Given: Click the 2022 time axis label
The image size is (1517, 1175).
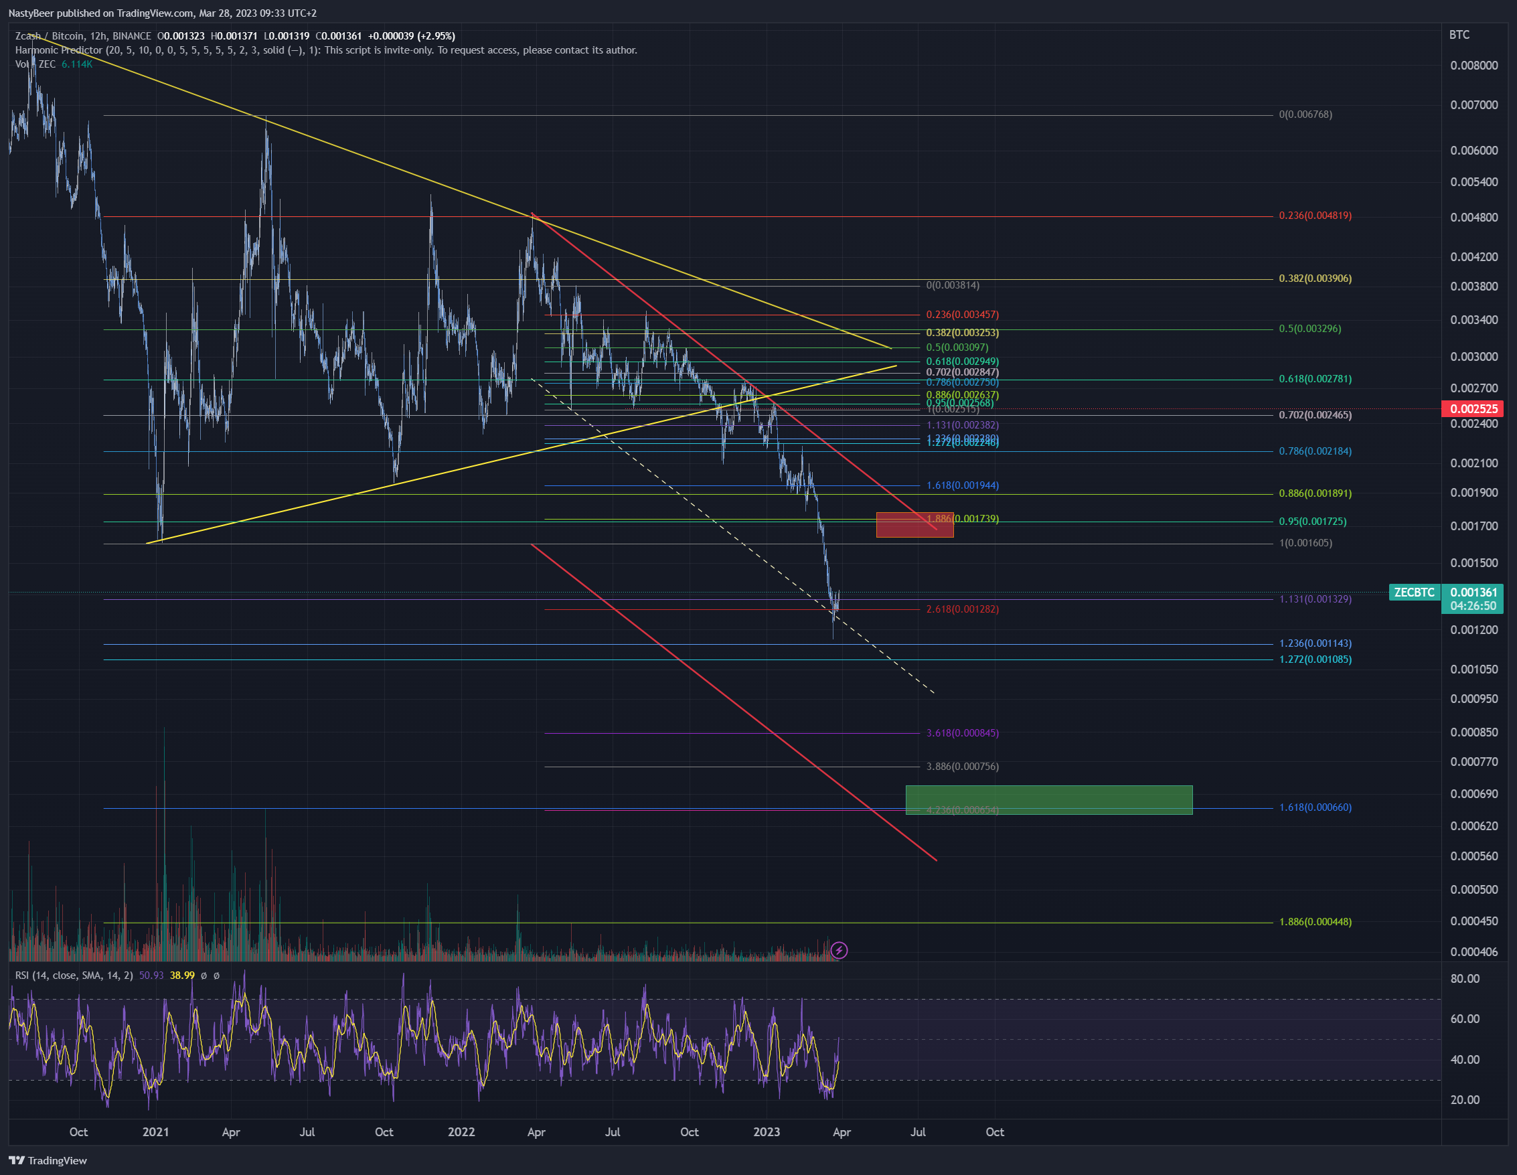Looking at the screenshot, I should click(x=461, y=1132).
